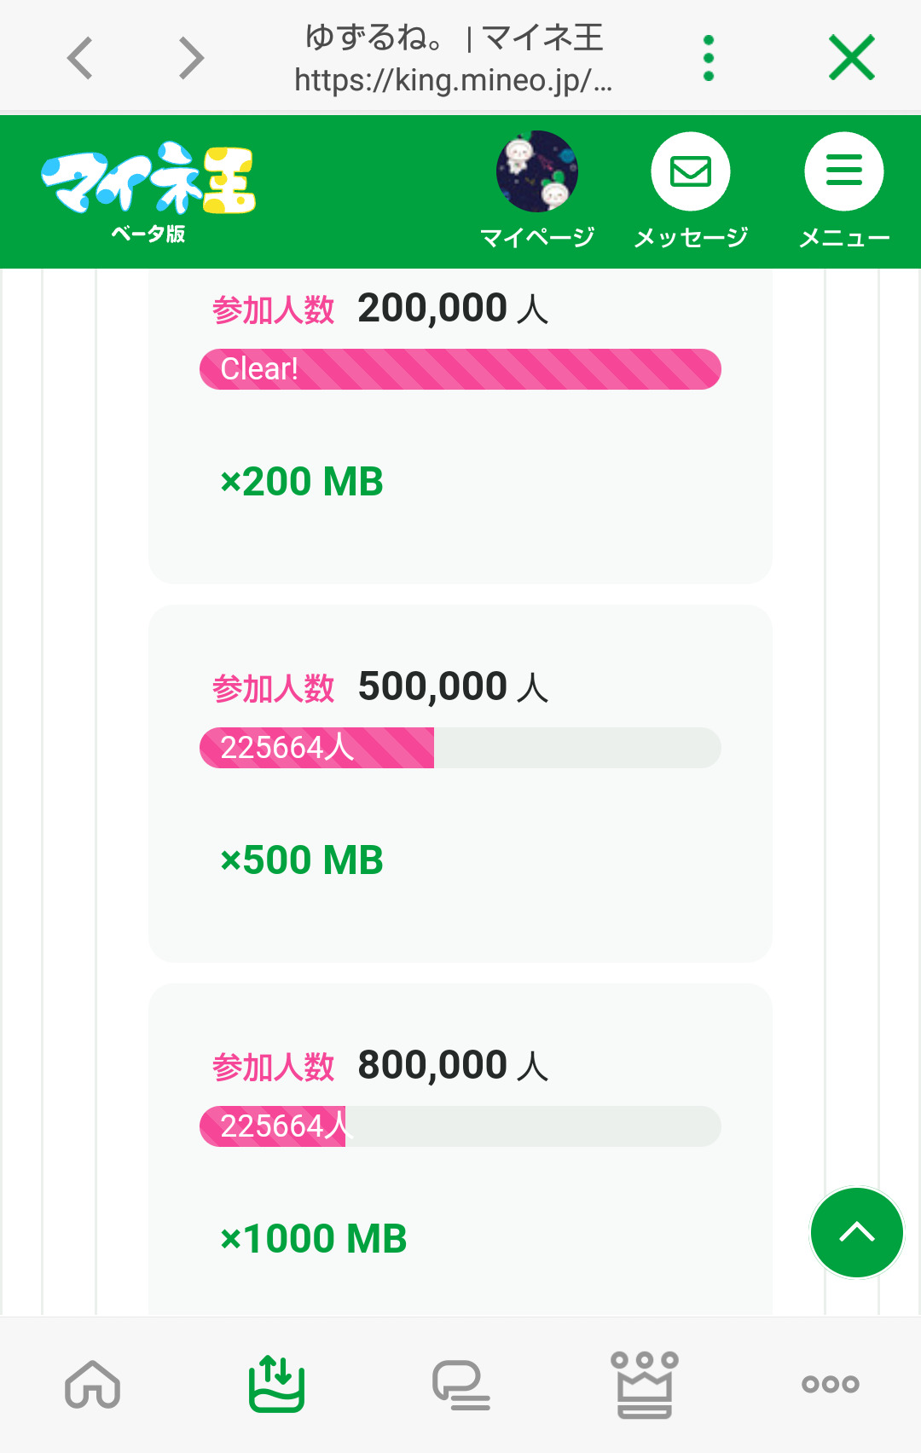
Task: Open the メッセージ envelope icon
Action: coord(691,172)
